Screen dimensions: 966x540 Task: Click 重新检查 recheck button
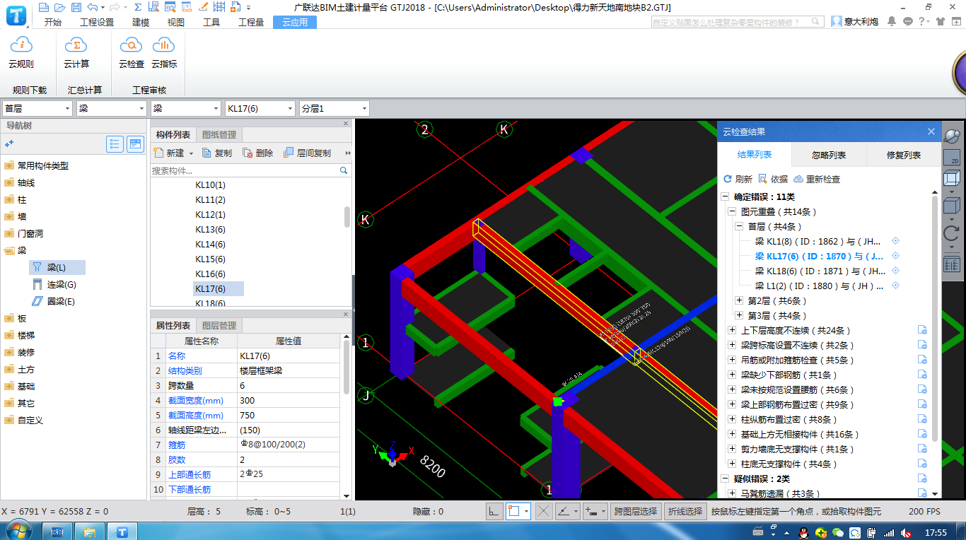click(x=817, y=180)
